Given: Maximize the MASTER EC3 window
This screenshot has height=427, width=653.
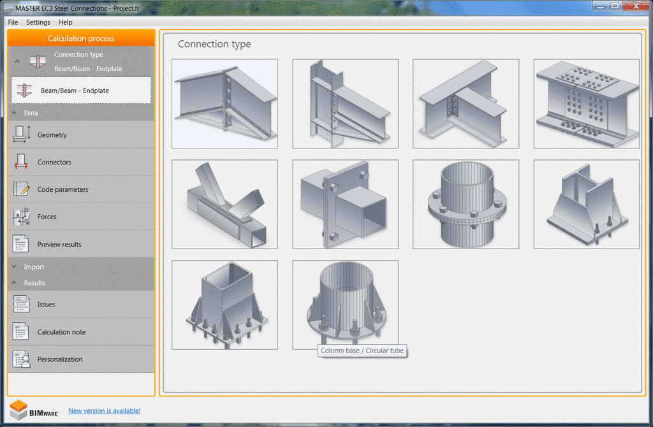Looking at the screenshot, I should [x=615, y=6].
